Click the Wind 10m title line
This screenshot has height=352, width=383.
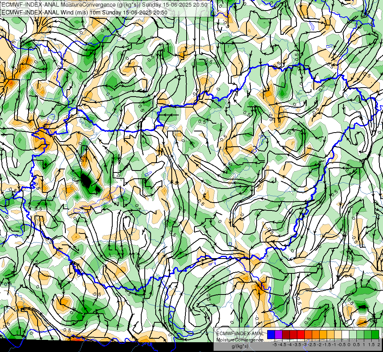85,13
